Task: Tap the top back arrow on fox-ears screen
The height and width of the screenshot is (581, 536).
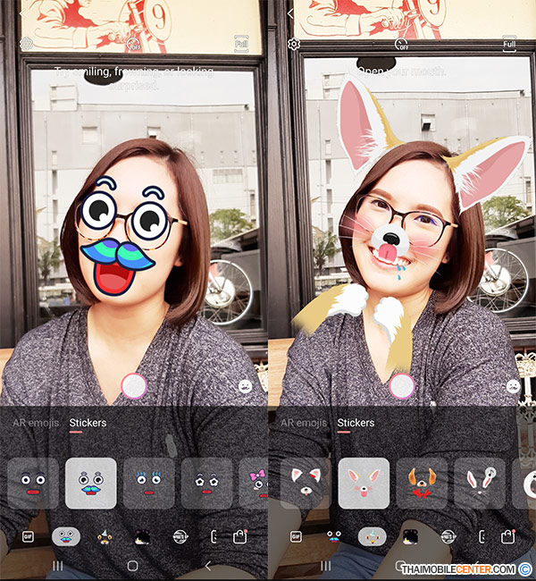Action: (x=290, y=13)
